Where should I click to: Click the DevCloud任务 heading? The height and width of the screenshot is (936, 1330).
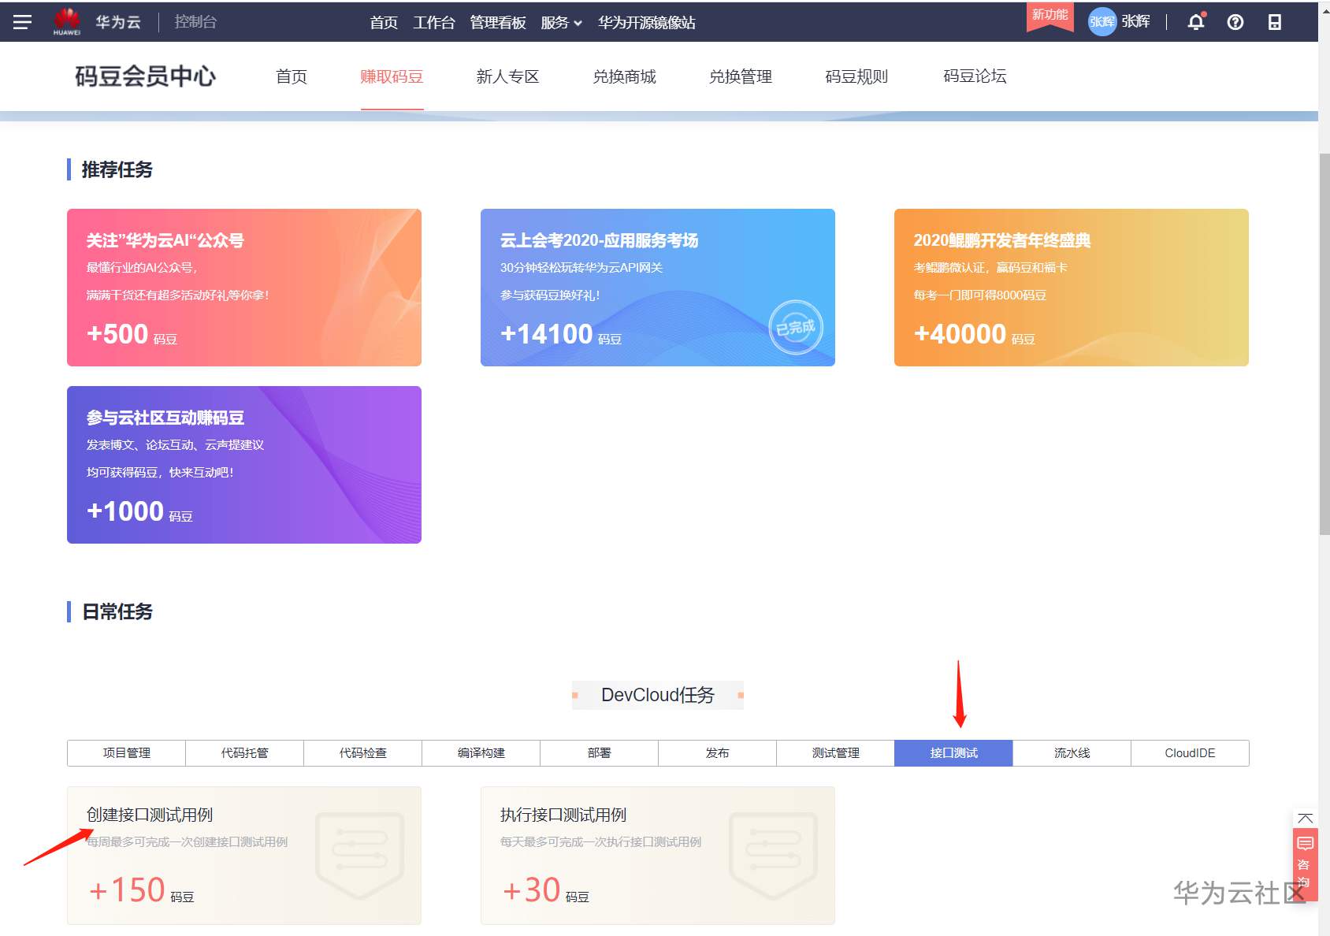(658, 695)
